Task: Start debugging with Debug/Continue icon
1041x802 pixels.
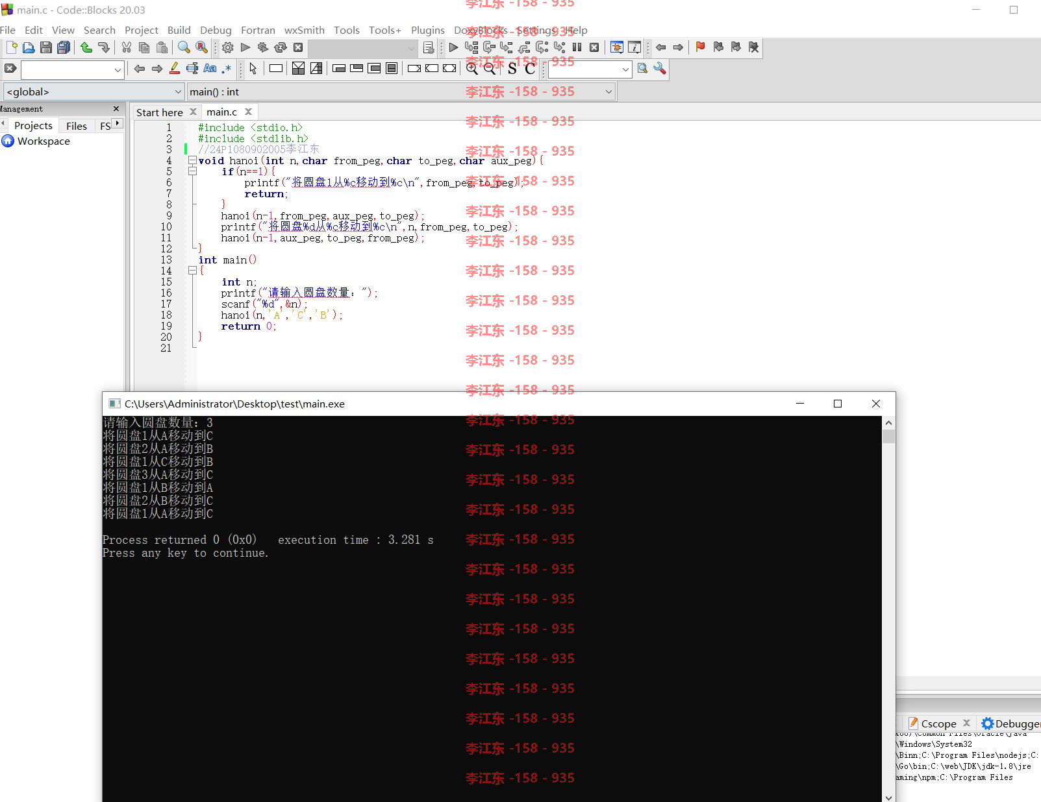Action: 454,47
